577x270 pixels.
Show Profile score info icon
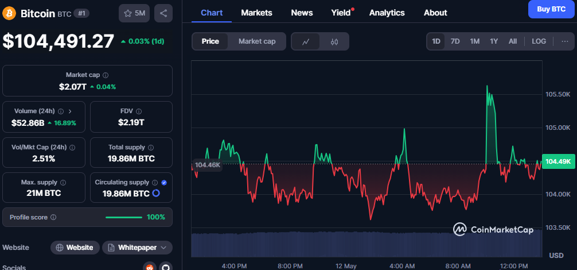(53, 217)
